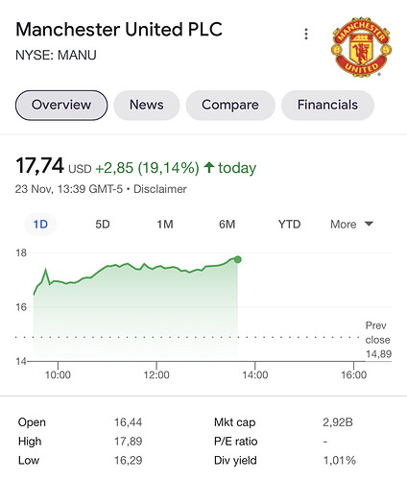The height and width of the screenshot is (480, 407).
Task: Click the Prev close 14,89 label
Action: (x=378, y=340)
